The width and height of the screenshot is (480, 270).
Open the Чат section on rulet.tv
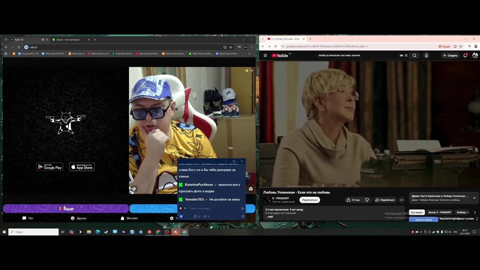pyautogui.click(x=28, y=218)
